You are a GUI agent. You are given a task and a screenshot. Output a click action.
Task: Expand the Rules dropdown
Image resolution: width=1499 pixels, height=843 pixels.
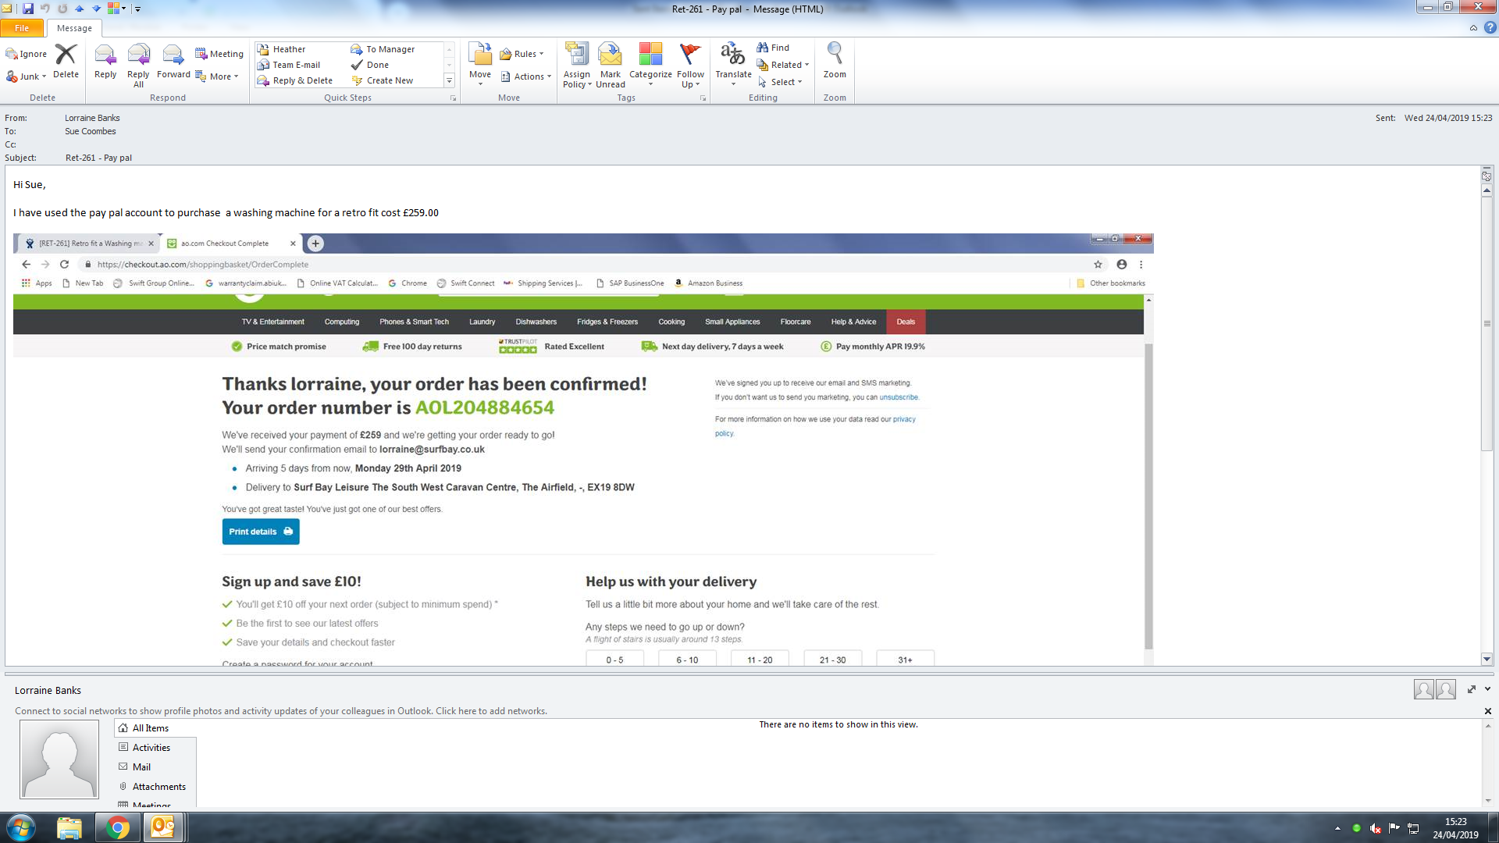click(x=525, y=54)
